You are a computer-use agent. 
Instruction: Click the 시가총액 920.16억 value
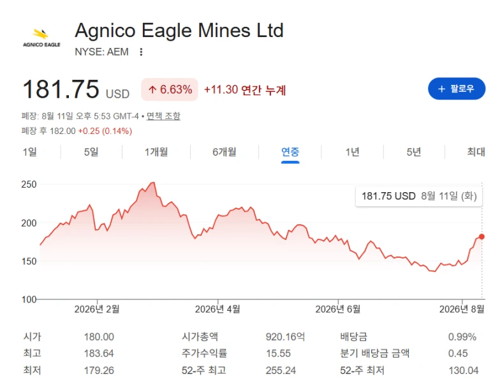coord(285,337)
